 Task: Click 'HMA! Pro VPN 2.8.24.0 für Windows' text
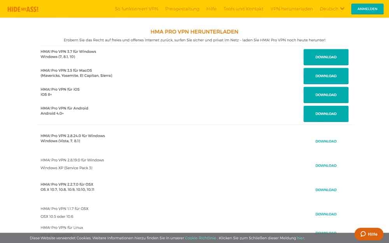coord(73,136)
